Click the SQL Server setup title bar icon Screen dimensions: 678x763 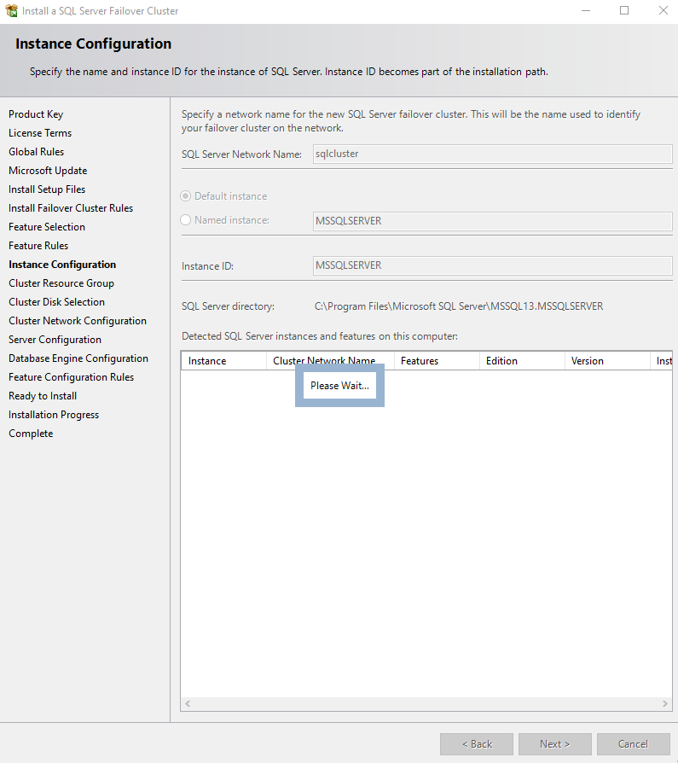click(x=11, y=10)
